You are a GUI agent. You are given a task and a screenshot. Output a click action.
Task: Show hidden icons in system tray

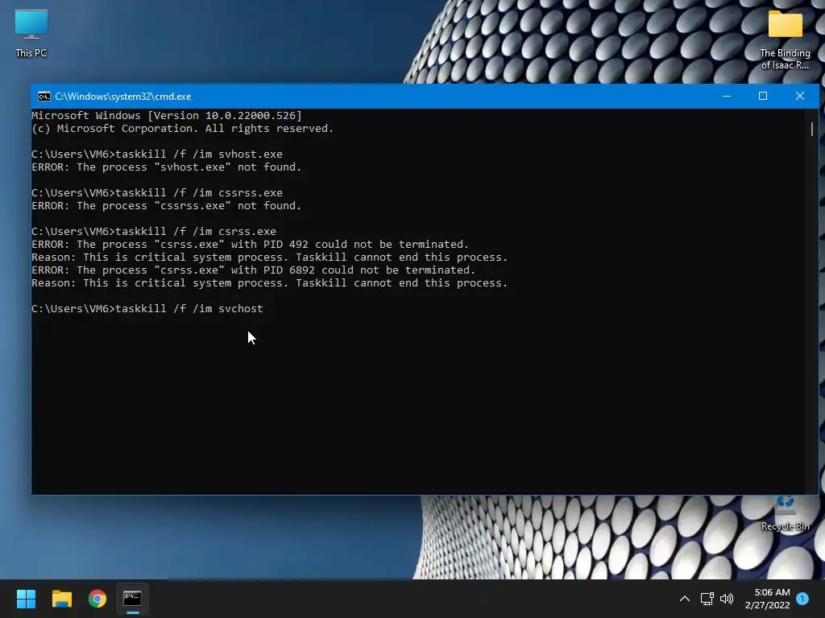(685, 599)
